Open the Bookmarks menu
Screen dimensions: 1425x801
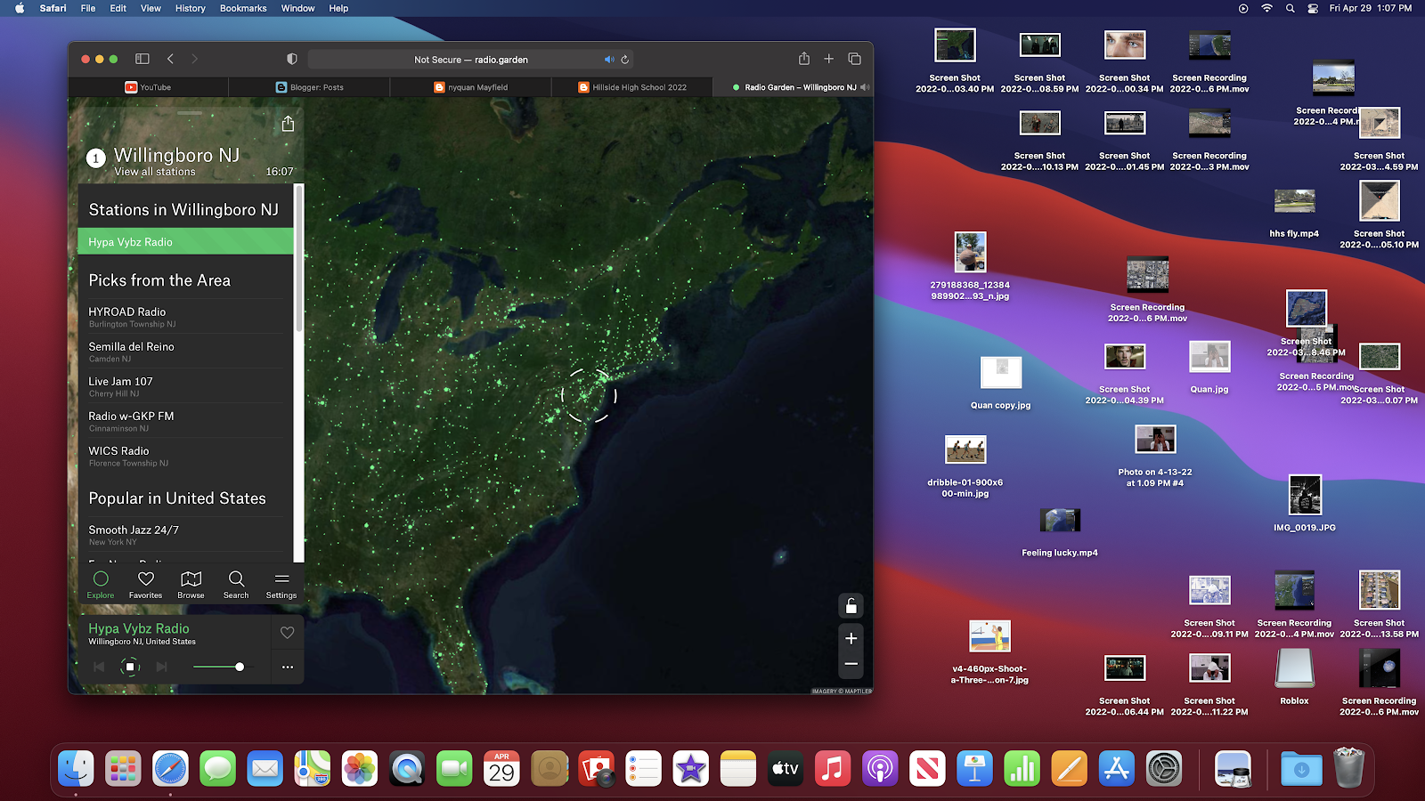coord(243,8)
